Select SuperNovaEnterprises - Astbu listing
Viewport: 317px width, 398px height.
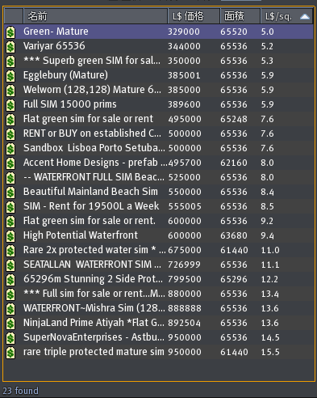pyautogui.click(x=159, y=337)
